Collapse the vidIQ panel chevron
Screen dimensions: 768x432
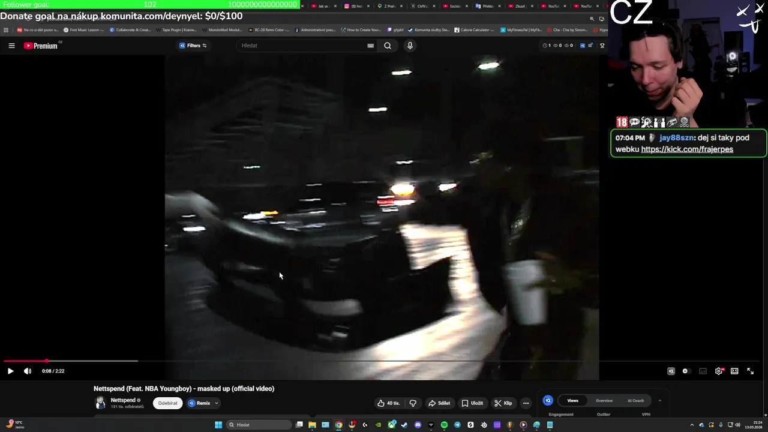pos(659,401)
